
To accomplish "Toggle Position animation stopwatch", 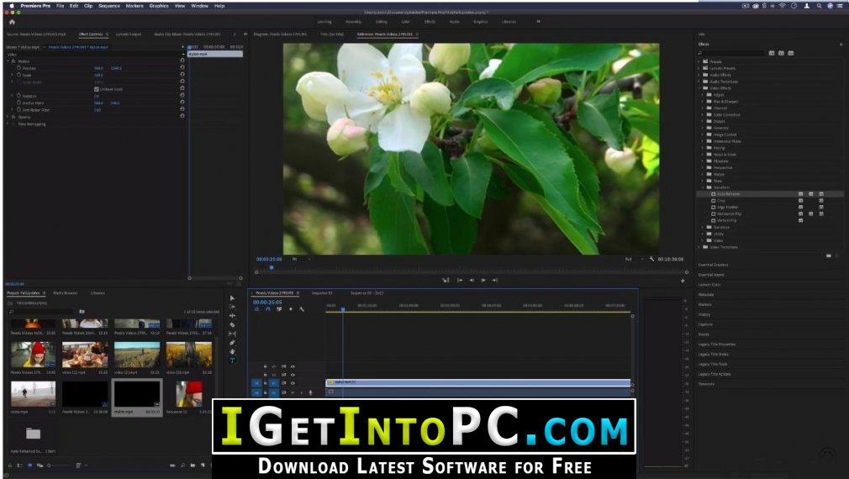I will pyautogui.click(x=19, y=68).
